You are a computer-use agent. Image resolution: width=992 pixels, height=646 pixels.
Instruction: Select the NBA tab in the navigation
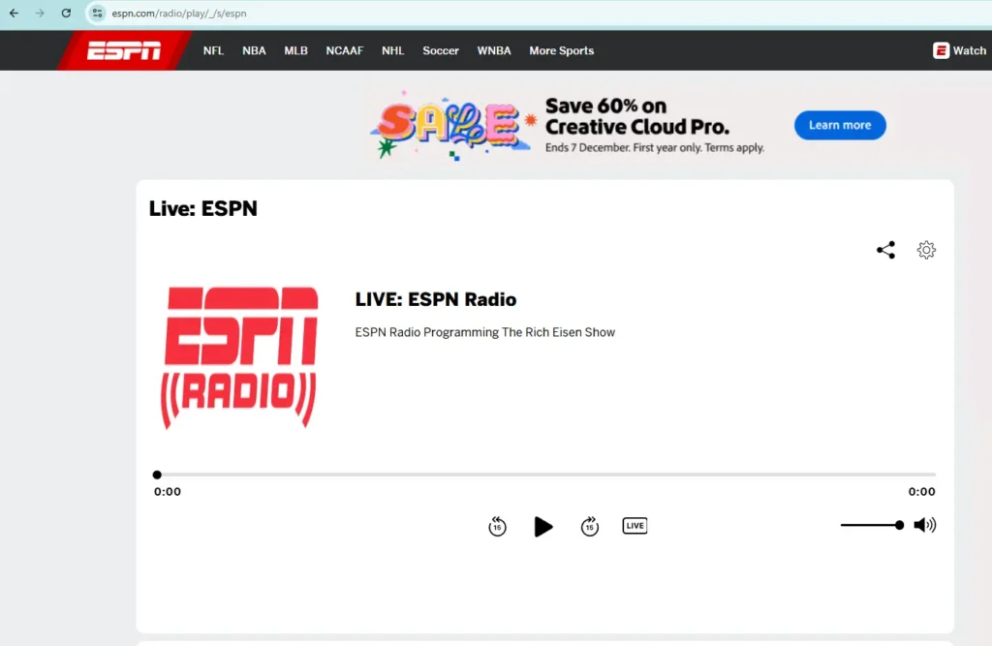pyautogui.click(x=254, y=50)
